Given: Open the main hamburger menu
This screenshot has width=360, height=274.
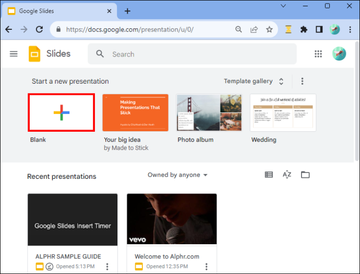Looking at the screenshot, I should tap(14, 54).
